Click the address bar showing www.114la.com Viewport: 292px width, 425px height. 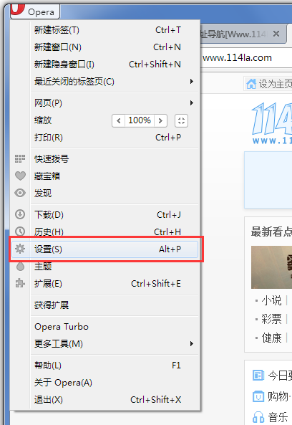pyautogui.click(x=246, y=58)
